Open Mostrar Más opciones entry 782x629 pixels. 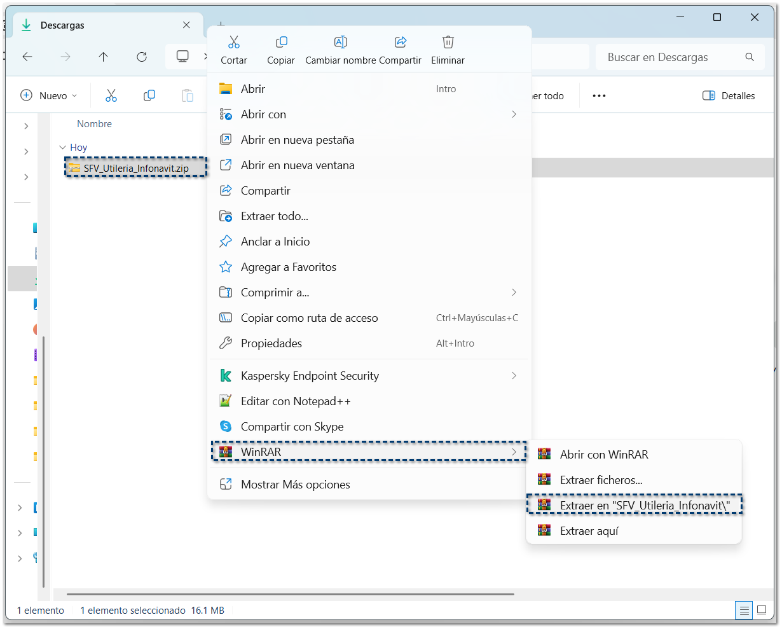[x=295, y=485]
